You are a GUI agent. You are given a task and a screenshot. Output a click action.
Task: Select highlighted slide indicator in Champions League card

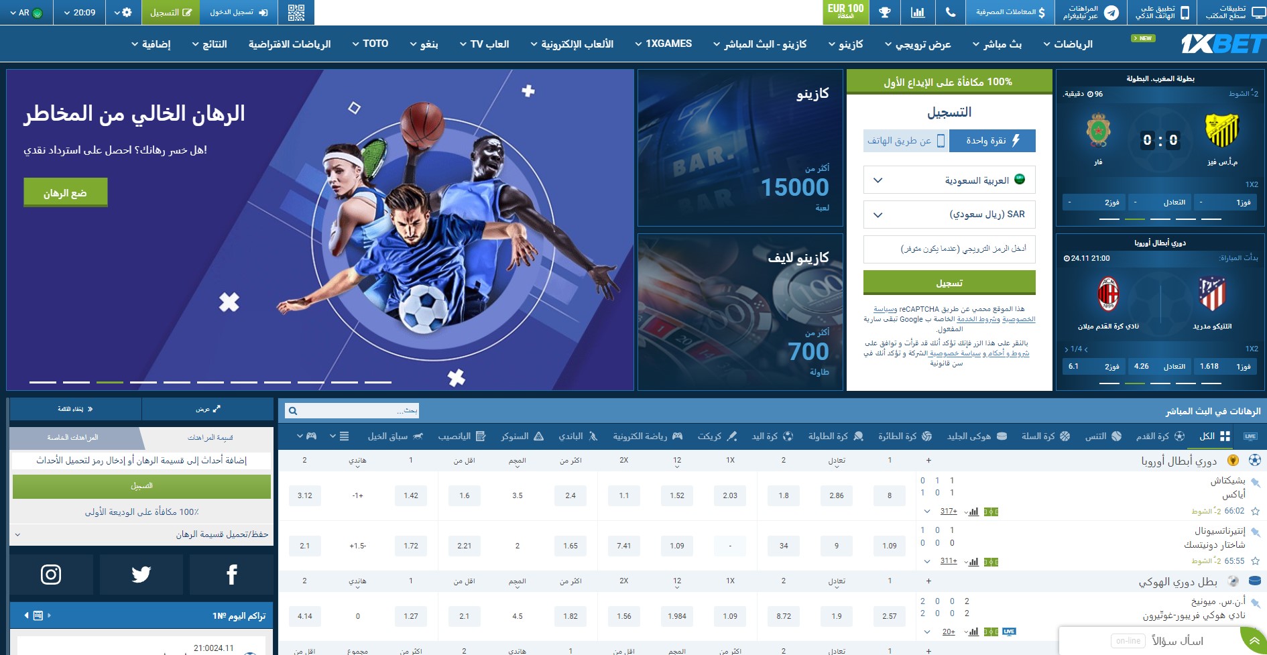coord(1134,383)
